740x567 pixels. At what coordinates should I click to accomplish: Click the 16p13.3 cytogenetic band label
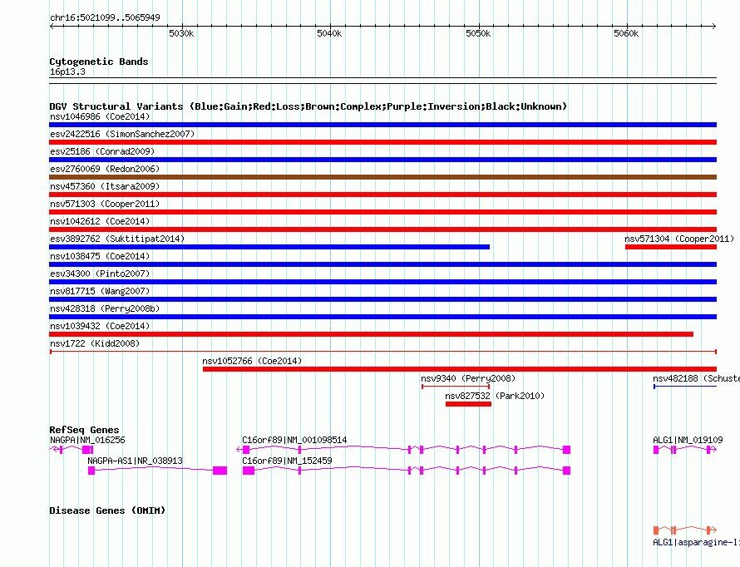[67, 71]
